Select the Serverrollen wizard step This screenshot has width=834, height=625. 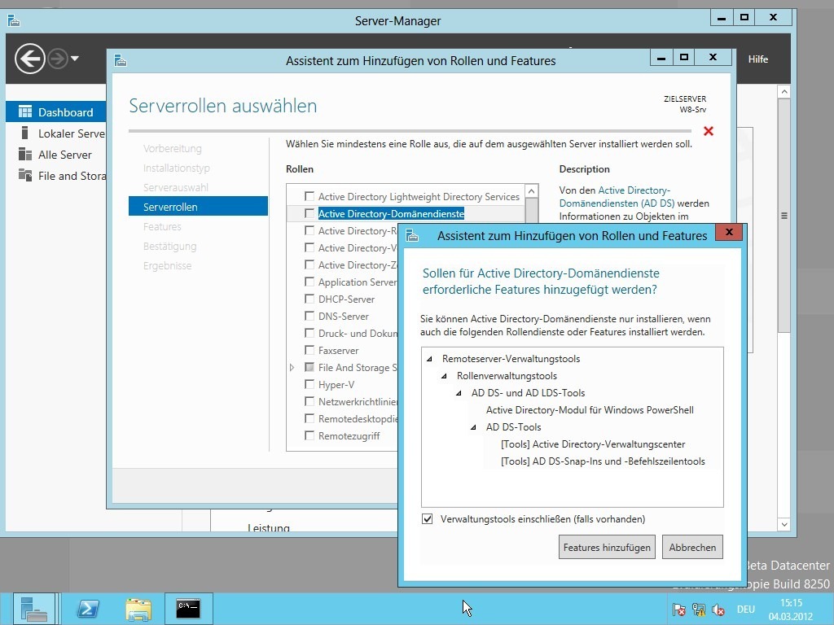coord(198,207)
